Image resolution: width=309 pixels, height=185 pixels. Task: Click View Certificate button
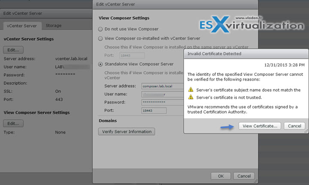point(260,126)
